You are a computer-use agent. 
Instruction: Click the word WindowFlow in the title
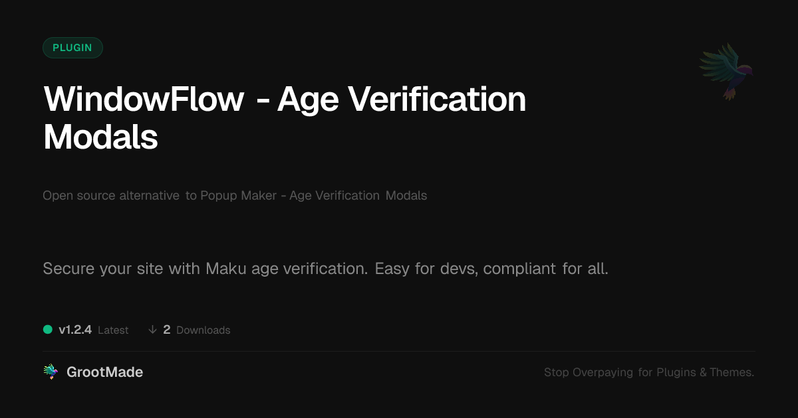(144, 100)
